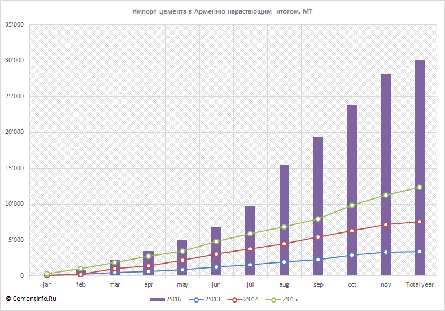Click the purple 2'016 legend swatch
Image resolution: width=445 pixels, height=311 pixels.
pyautogui.click(x=158, y=300)
